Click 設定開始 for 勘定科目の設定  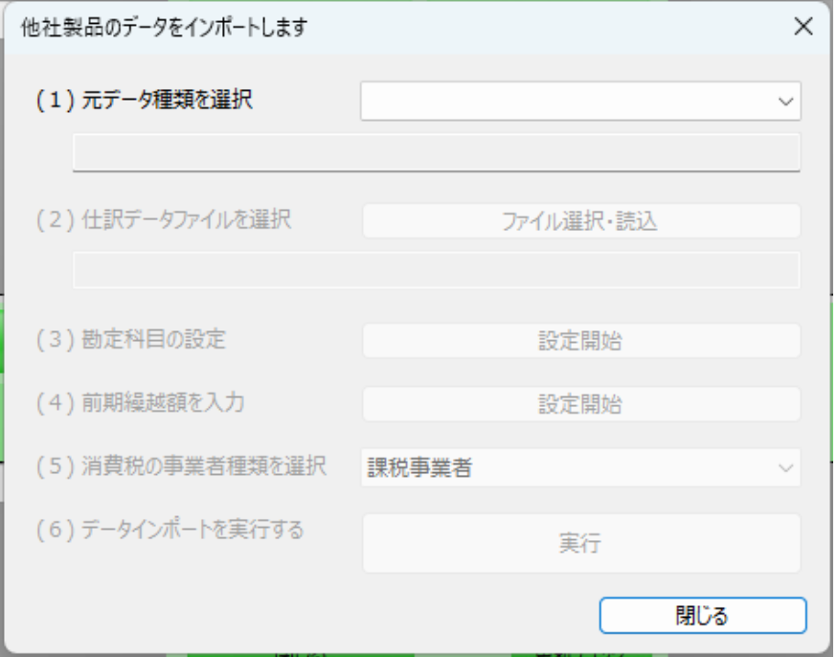click(581, 341)
